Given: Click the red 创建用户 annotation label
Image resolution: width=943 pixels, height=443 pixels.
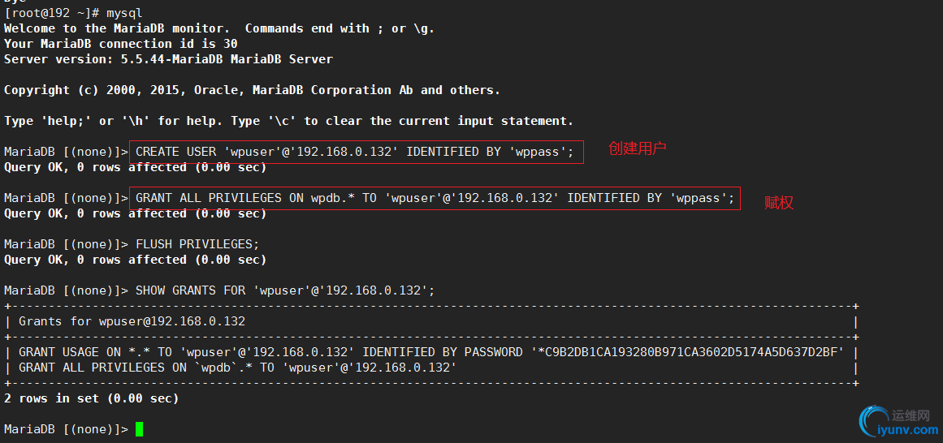Looking at the screenshot, I should (x=638, y=149).
